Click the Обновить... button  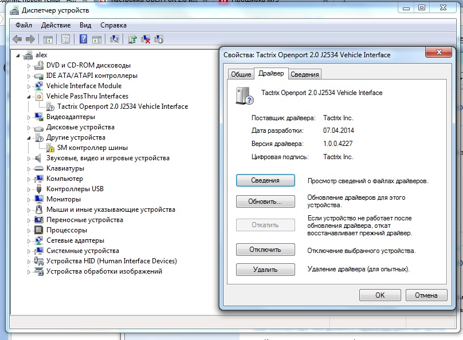(265, 201)
